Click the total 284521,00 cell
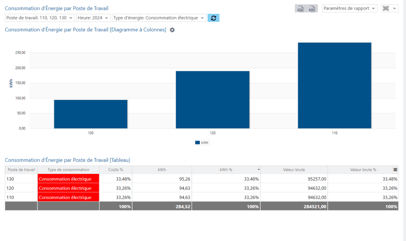Screen dimensions: 406x241 [x=294, y=206]
